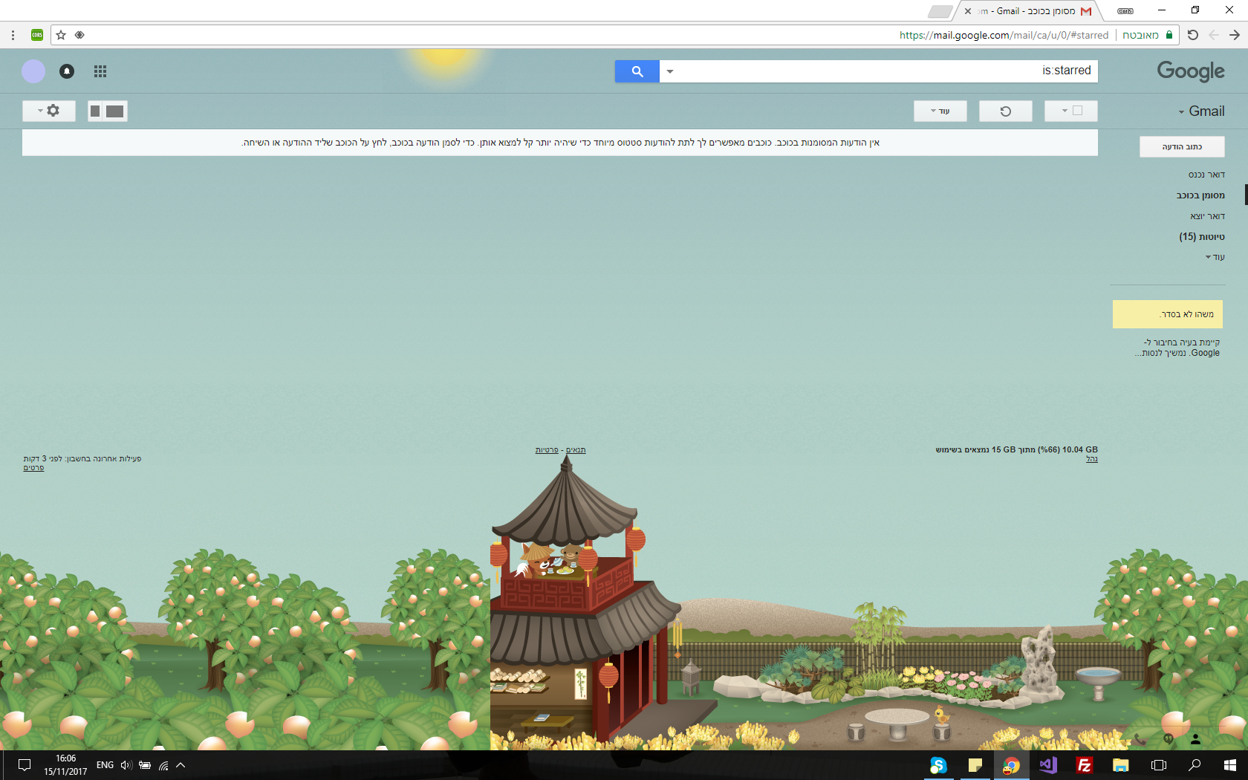Open Chrome's three-dot menu
This screenshot has height=780, width=1248.
[13, 35]
